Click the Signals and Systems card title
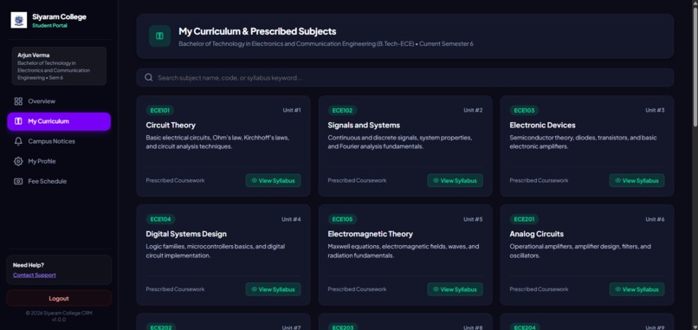Screen dimensions: 698x330 coord(364,125)
